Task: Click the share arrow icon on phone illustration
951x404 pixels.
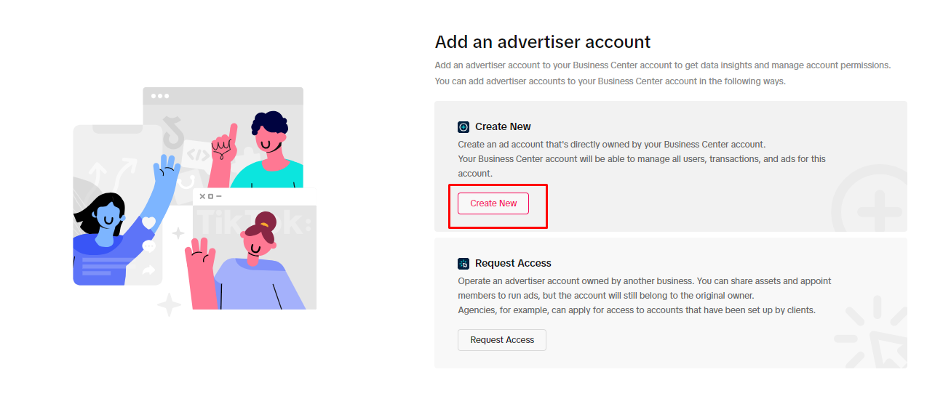Action: pyautogui.click(x=149, y=270)
